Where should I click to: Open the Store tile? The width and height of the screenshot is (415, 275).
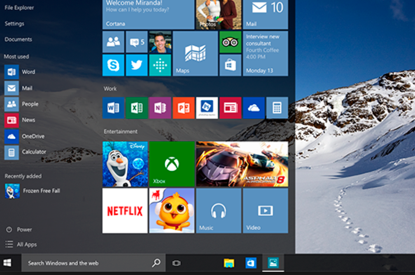click(230, 65)
